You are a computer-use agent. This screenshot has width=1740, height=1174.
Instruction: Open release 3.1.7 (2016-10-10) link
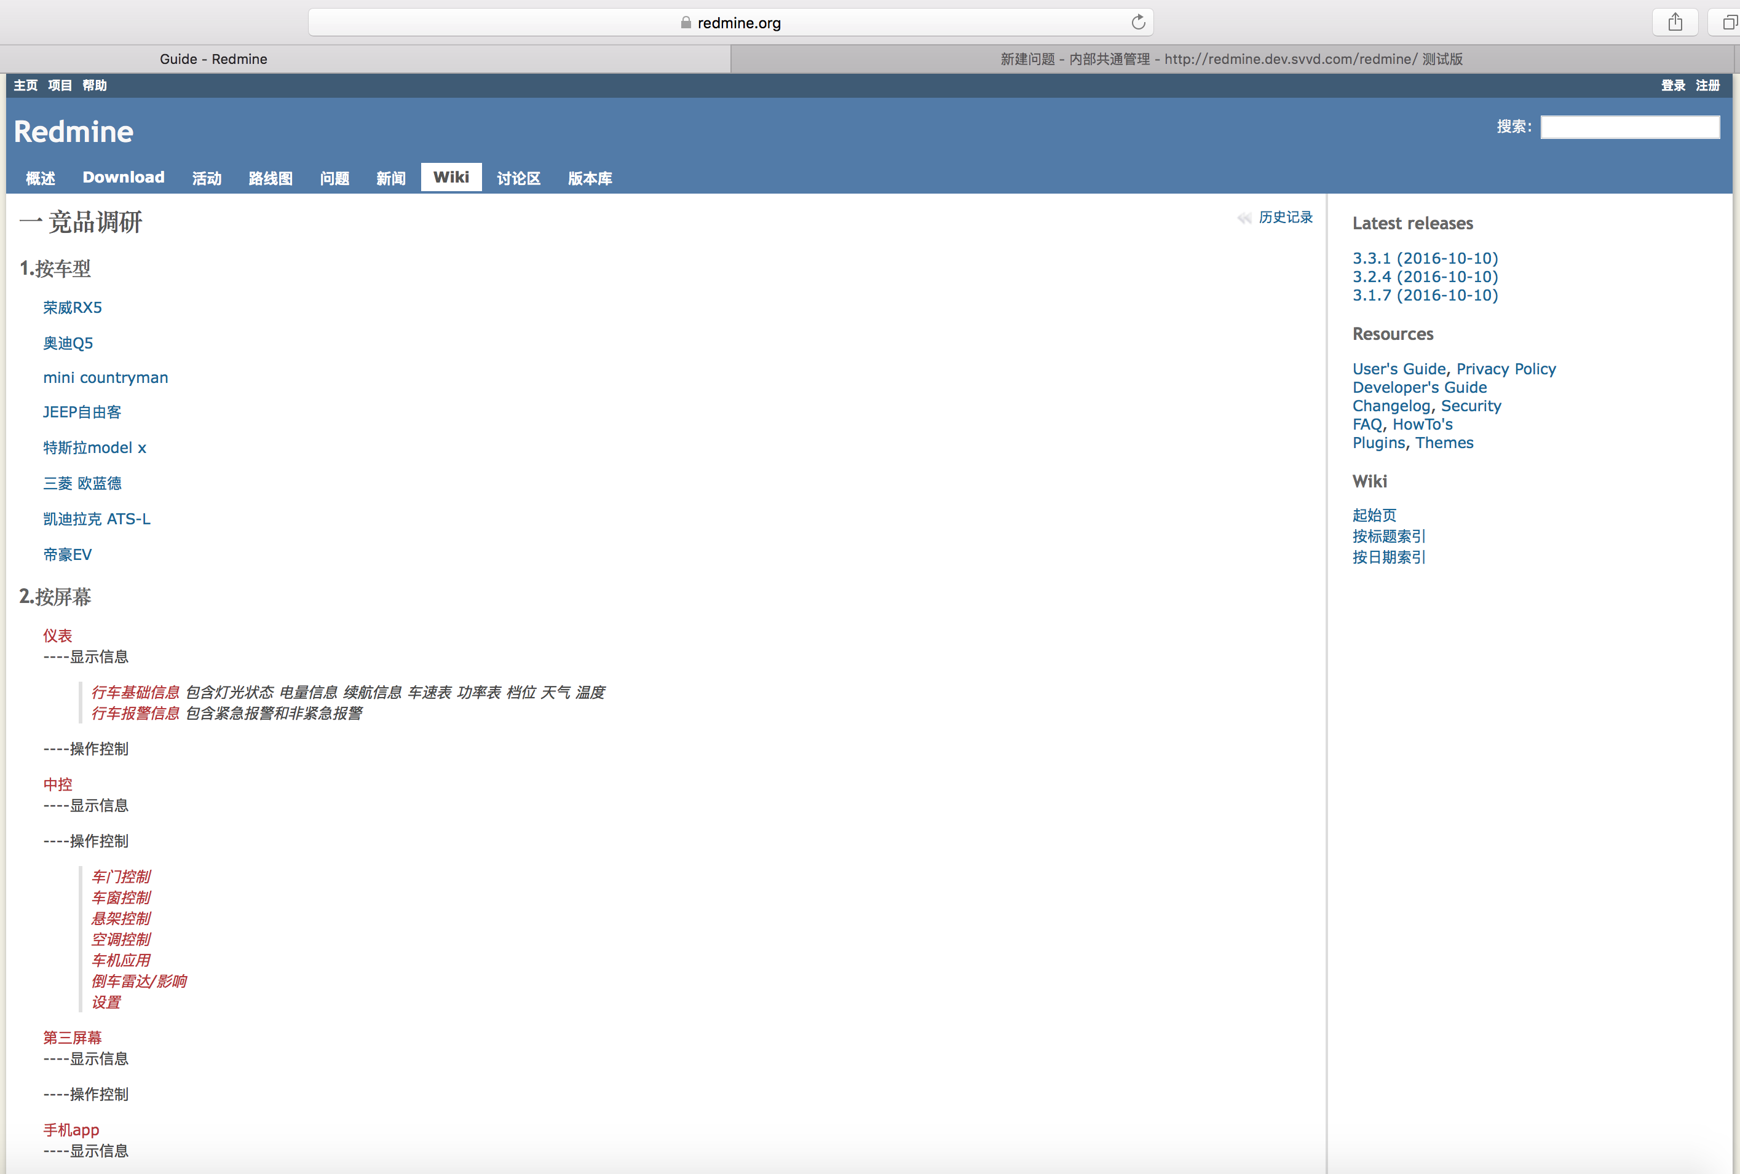click(1425, 295)
